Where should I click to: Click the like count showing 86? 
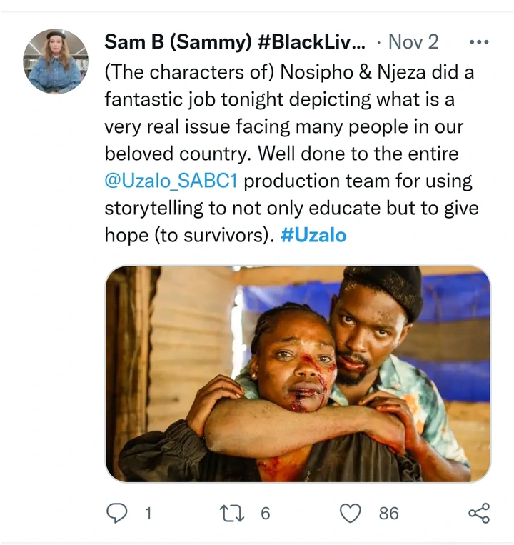(388, 514)
